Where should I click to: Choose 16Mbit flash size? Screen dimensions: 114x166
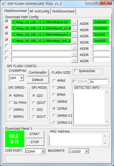click(54, 102)
